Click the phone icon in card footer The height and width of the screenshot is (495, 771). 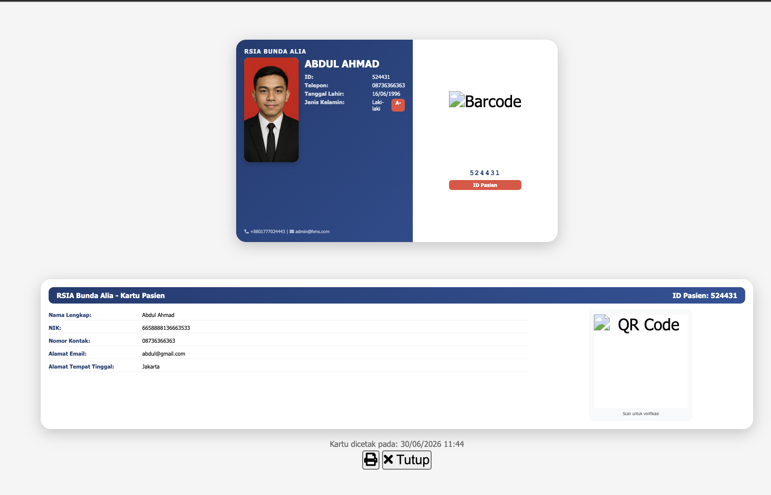pos(247,232)
